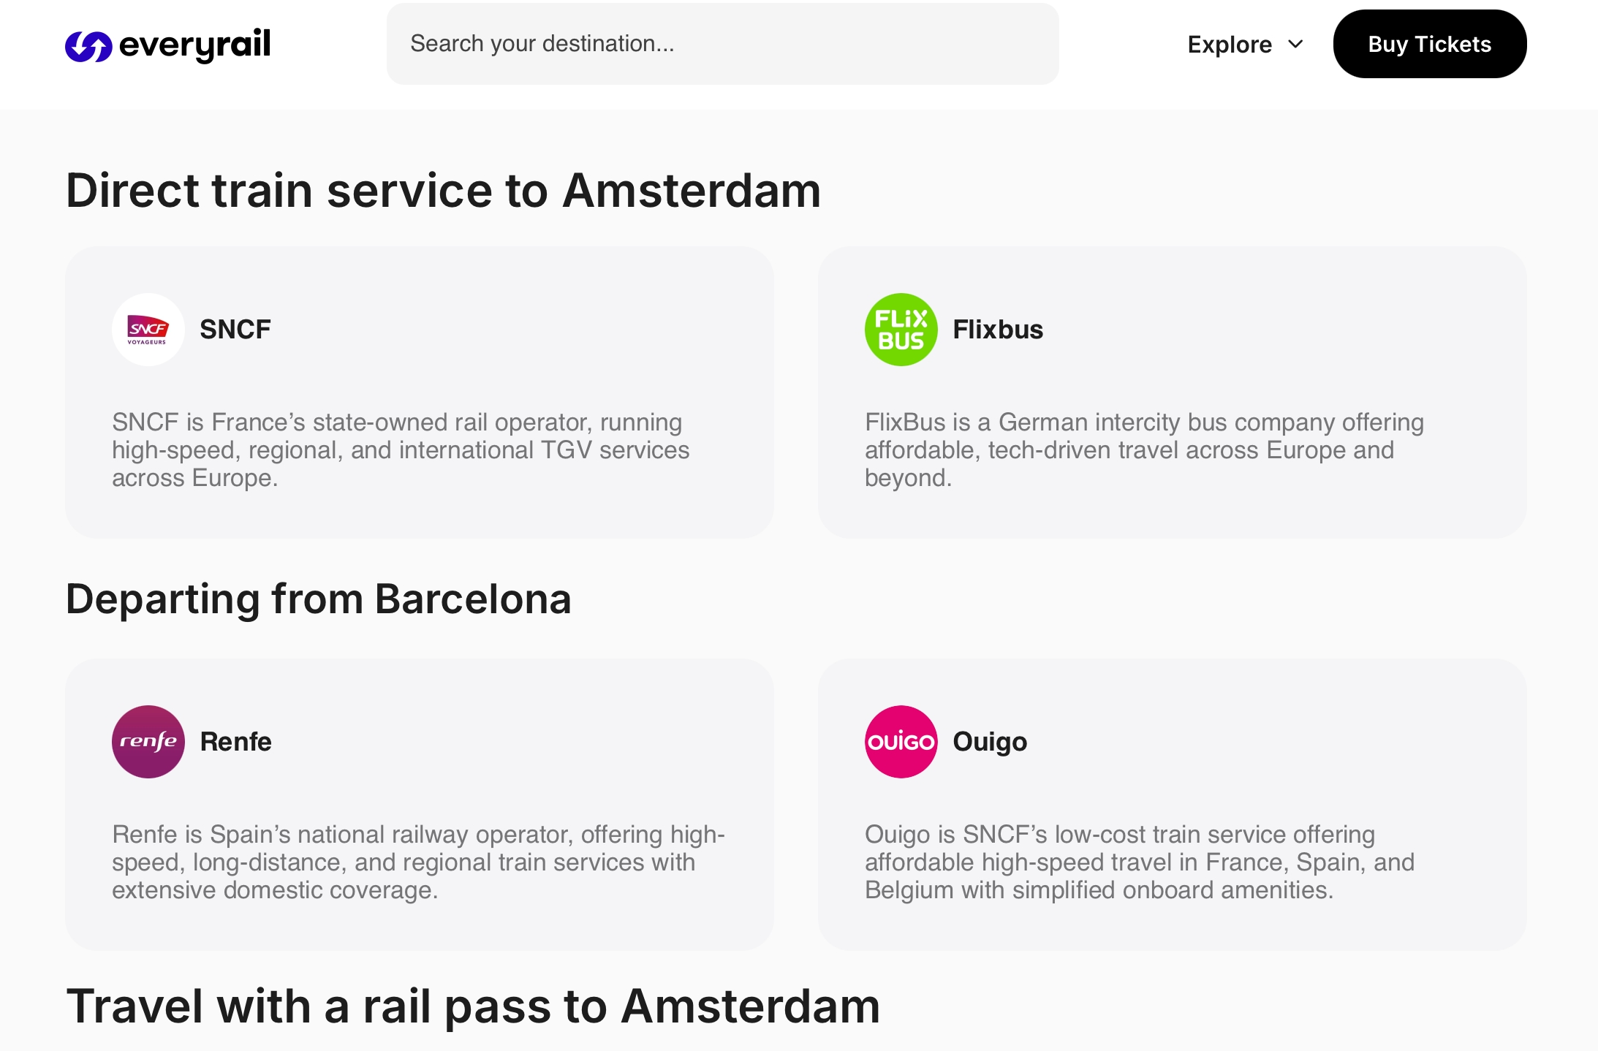Open the Flixbus operator title
The height and width of the screenshot is (1051, 1598).
[x=997, y=330]
